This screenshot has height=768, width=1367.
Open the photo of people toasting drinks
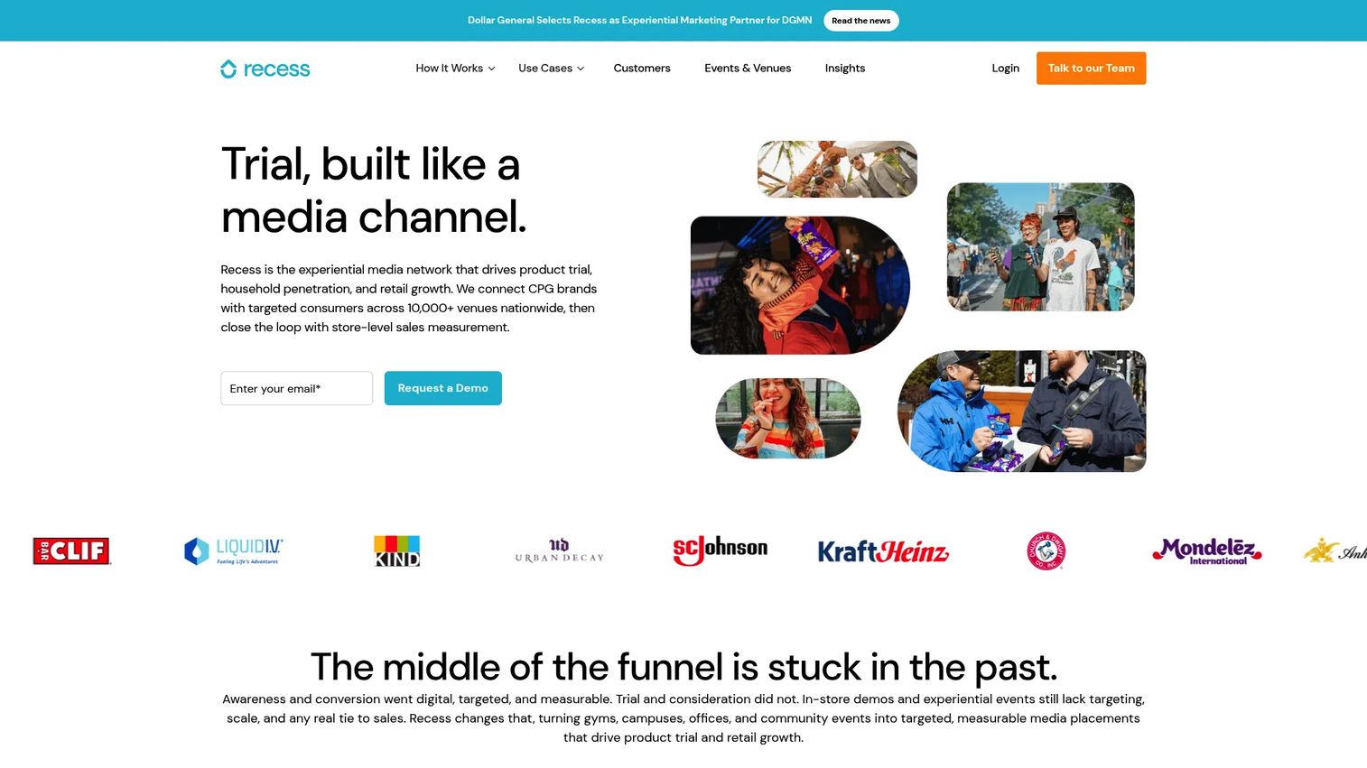point(837,169)
